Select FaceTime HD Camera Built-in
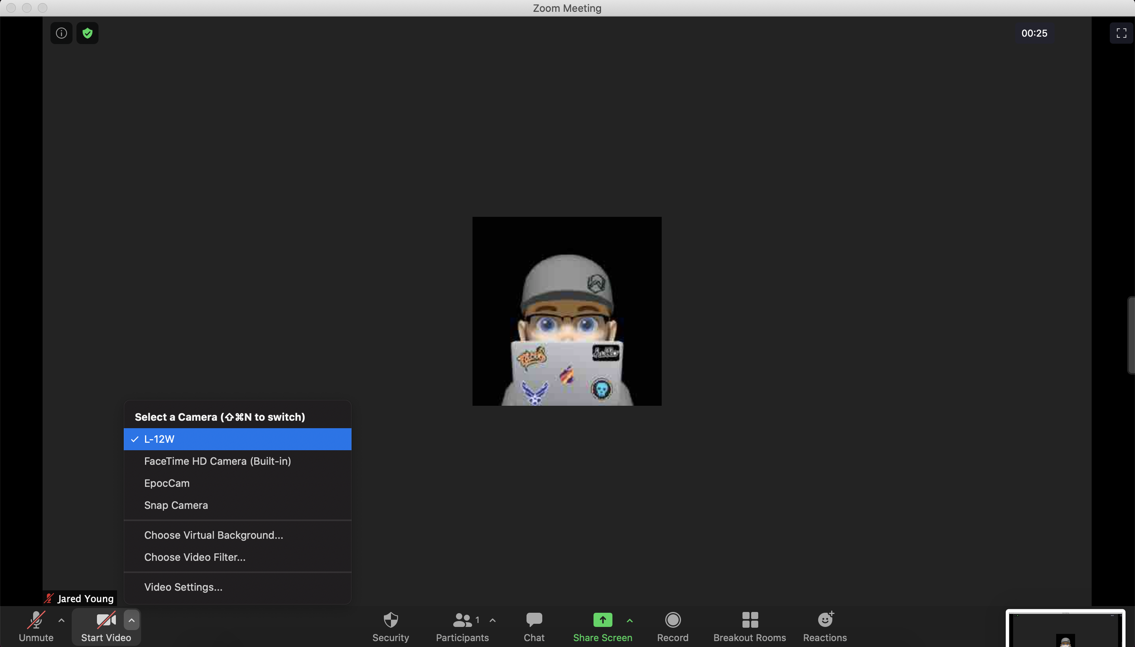Screen dimensions: 1135x647 pyautogui.click(x=218, y=461)
